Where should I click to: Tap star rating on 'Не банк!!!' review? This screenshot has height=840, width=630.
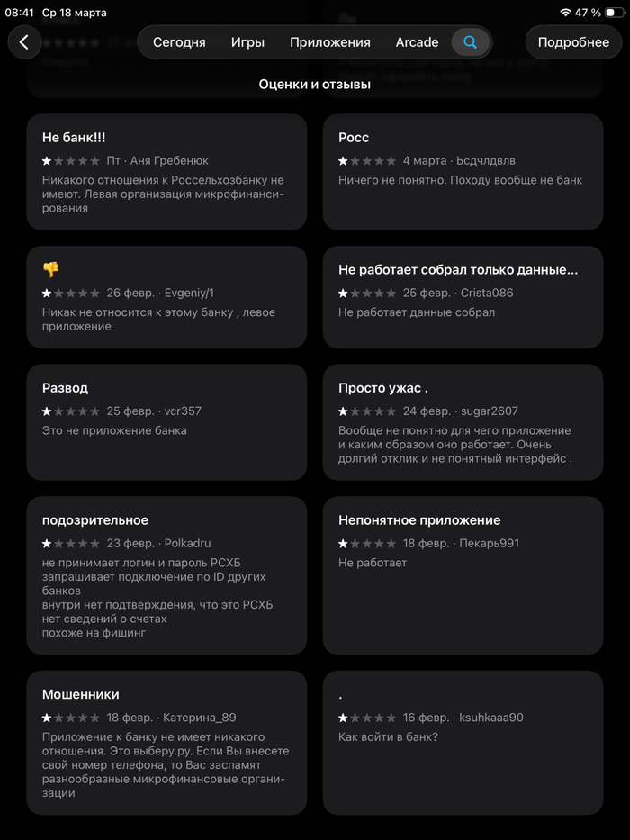71,161
